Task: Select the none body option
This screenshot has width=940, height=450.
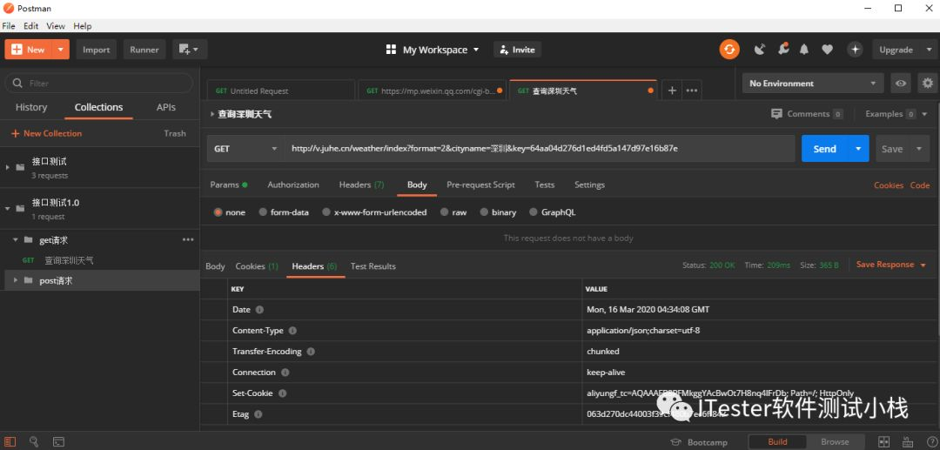Action: (x=218, y=212)
